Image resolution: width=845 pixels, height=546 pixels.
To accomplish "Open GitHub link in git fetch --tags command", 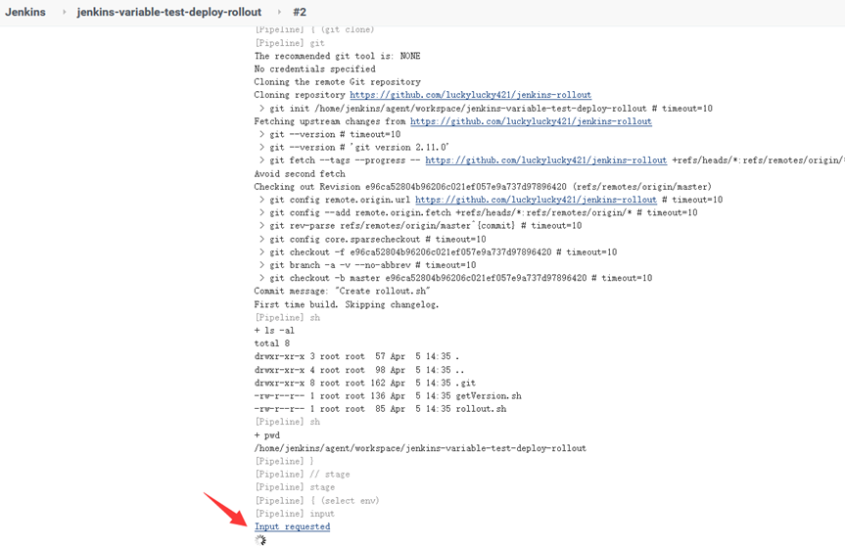I will [545, 160].
